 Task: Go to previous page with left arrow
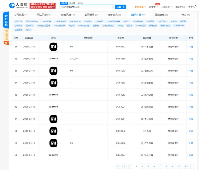click(x=118, y=167)
